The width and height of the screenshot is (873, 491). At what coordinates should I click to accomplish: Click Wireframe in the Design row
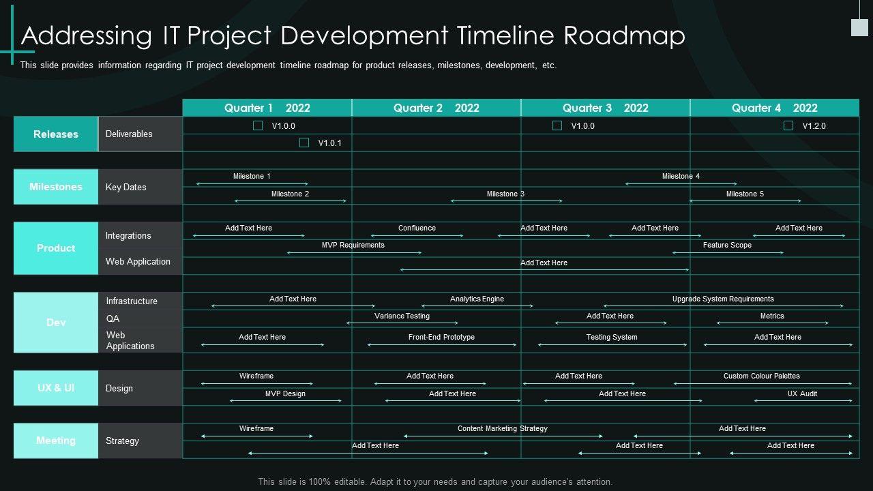[x=256, y=376]
